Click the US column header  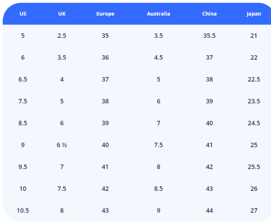[x=23, y=14]
